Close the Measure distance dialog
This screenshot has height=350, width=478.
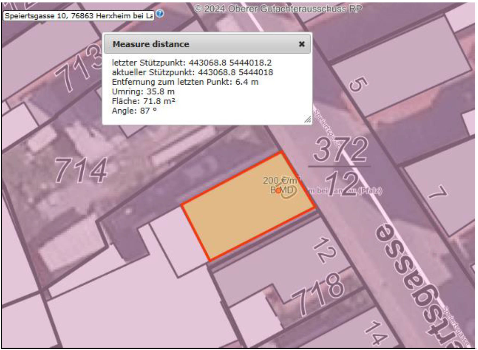301,44
